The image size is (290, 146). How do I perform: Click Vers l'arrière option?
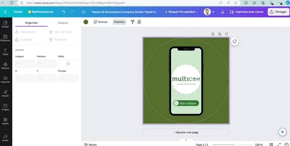60,32
